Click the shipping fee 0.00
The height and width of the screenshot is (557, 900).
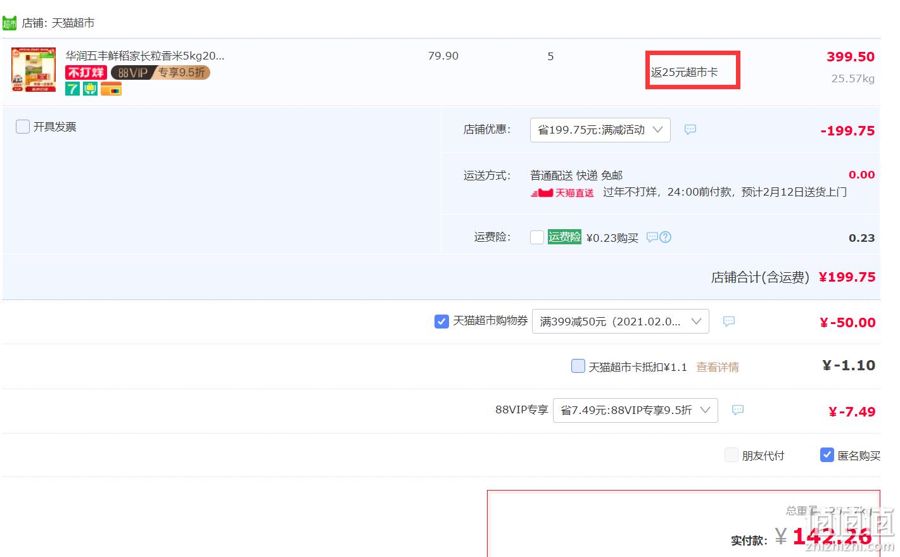click(x=862, y=175)
